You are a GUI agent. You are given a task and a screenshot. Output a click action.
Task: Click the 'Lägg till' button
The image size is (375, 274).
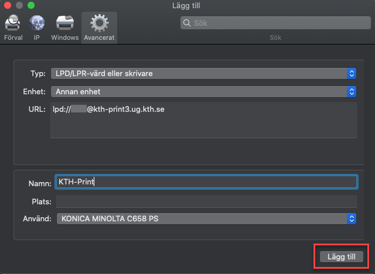pyautogui.click(x=342, y=256)
